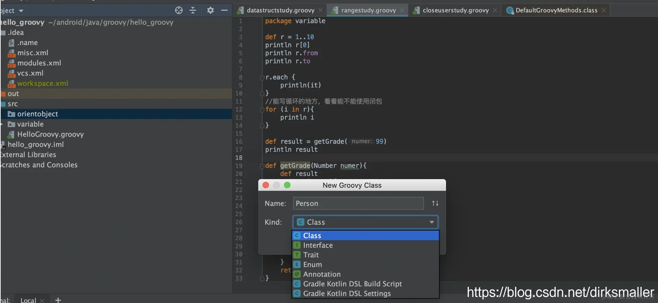Close the DefaultGroovyMethods.class tab
The image size is (658, 303).
click(604, 10)
